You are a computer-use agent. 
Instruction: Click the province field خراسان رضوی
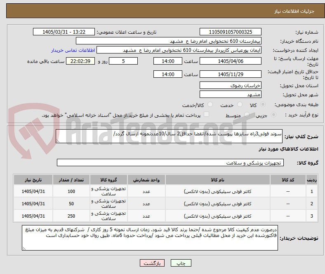point(230,85)
